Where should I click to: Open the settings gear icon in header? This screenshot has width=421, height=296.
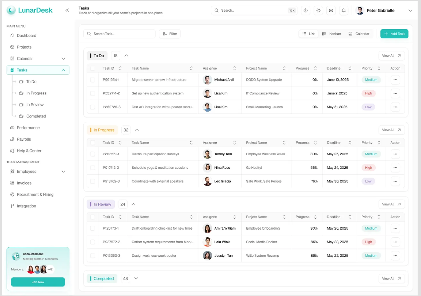click(x=318, y=11)
